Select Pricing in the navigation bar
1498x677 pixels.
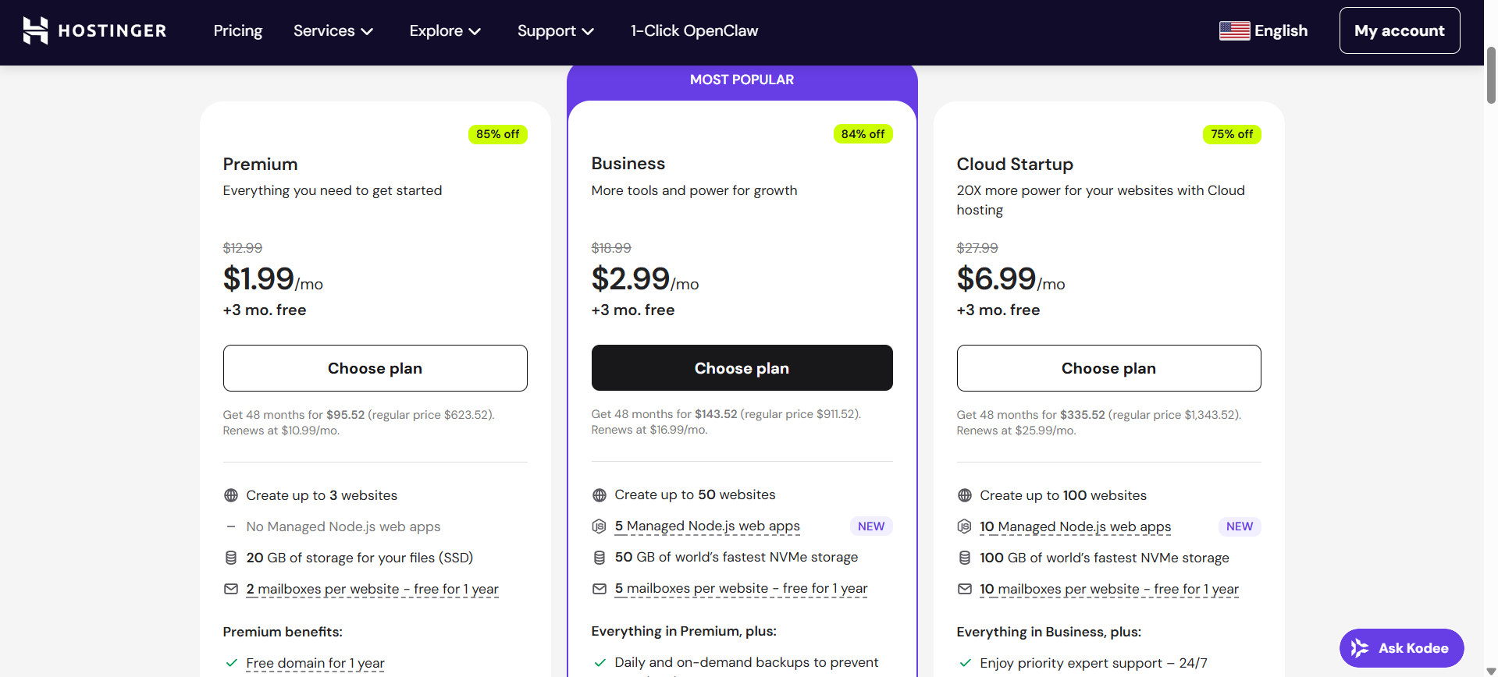(x=237, y=30)
